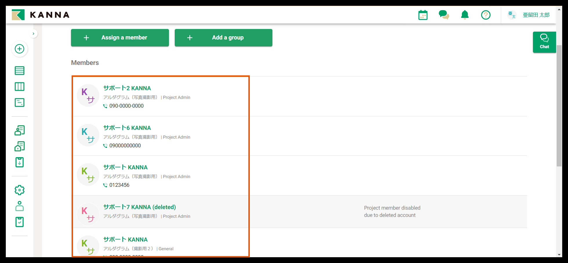568x263 pixels.
Task: Click the avatar of サポート2 KANNA
Action: [x=88, y=95]
